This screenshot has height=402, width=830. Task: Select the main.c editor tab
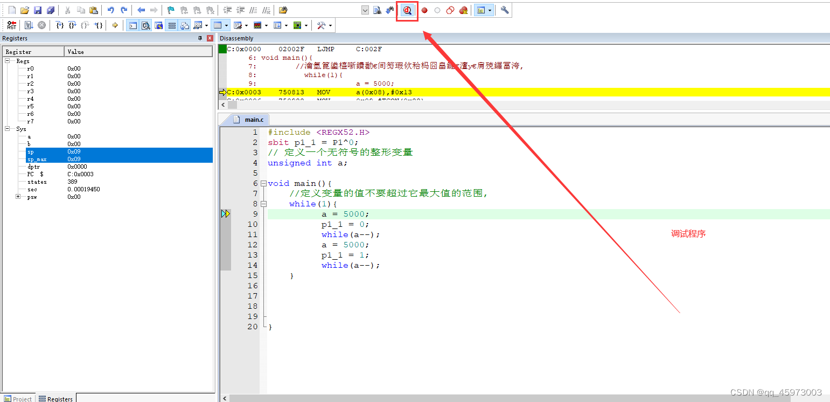tap(249, 120)
